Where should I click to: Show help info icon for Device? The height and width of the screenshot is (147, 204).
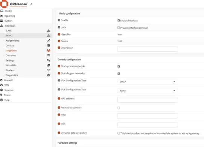coord(59,41)
